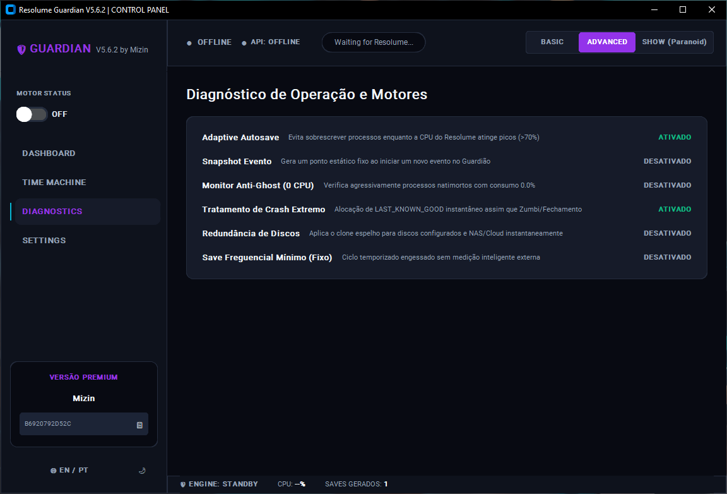The width and height of the screenshot is (727, 494).
Task: Click the ATIVADO status for Adaptive Autosave
Action: (675, 138)
